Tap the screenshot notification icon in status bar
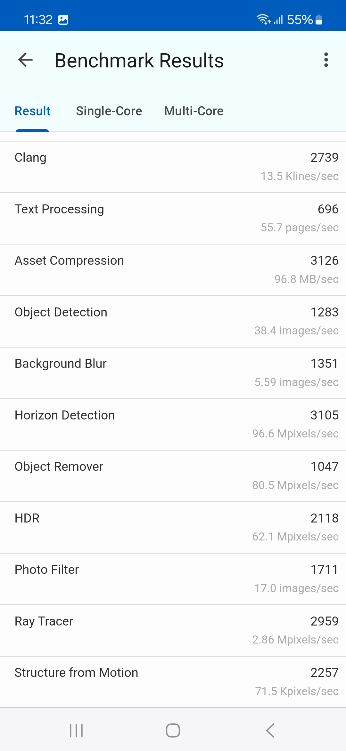The width and height of the screenshot is (346, 751). pyautogui.click(x=63, y=20)
